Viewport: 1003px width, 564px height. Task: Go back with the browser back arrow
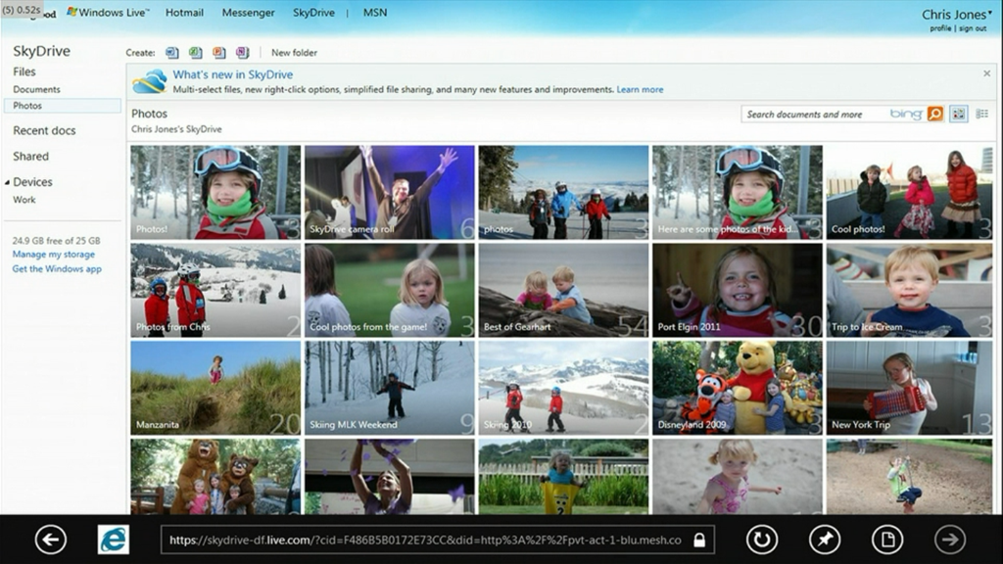tap(51, 540)
